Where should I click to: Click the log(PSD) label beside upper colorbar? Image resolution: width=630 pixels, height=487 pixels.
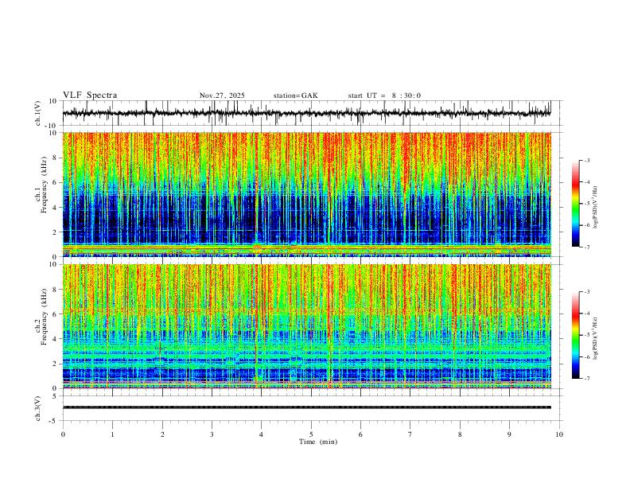(x=596, y=207)
